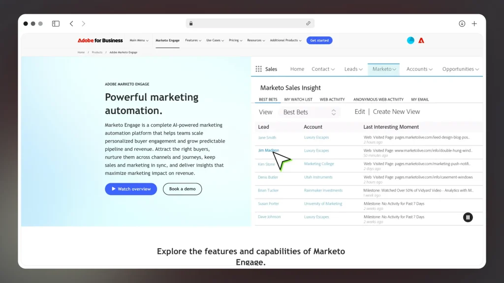Click the Get started button
The width and height of the screenshot is (504, 283).
(319, 40)
